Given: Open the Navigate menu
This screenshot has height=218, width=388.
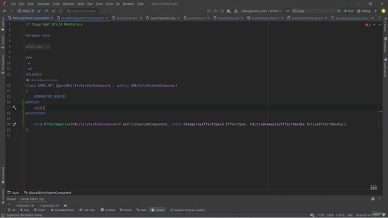Looking at the screenshot, I should (x=43, y=4).
